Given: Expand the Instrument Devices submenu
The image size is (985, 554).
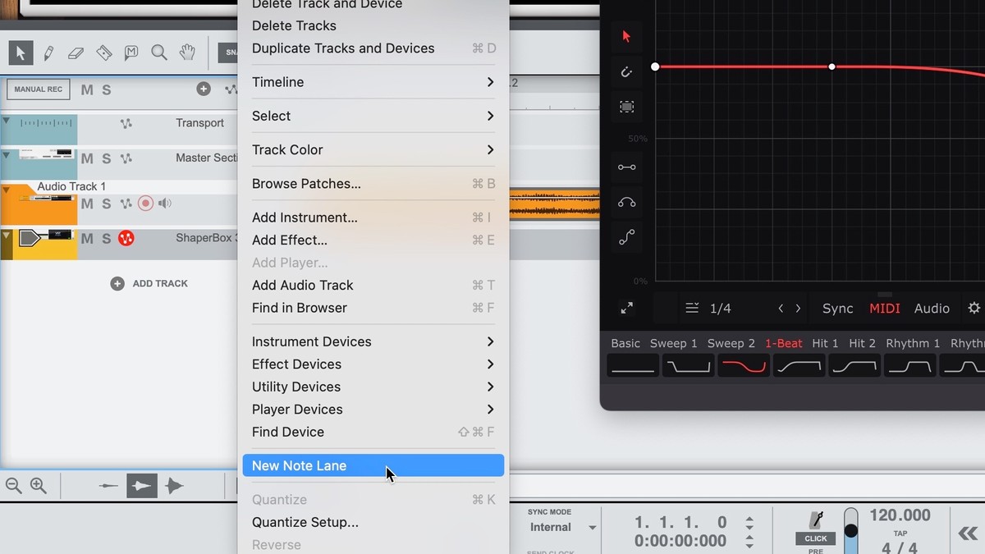Looking at the screenshot, I should click(x=373, y=341).
